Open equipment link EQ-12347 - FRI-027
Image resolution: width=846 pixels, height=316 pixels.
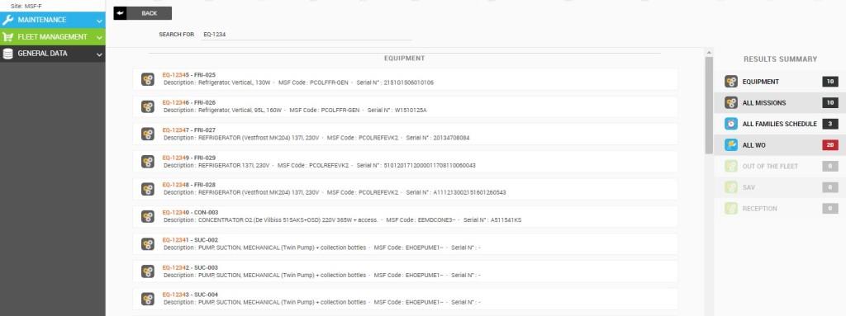(189, 130)
